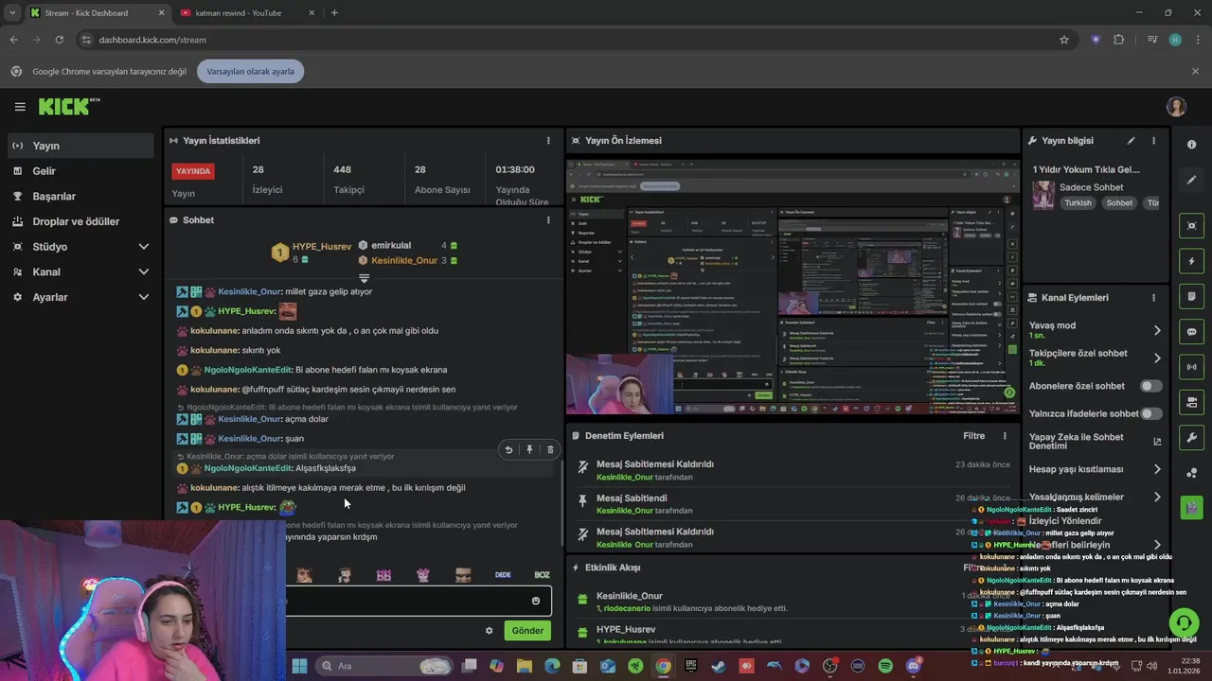1212x681 pixels.
Task: Open the Denetim Eylemleri three-dot menu
Action: click(x=1005, y=436)
